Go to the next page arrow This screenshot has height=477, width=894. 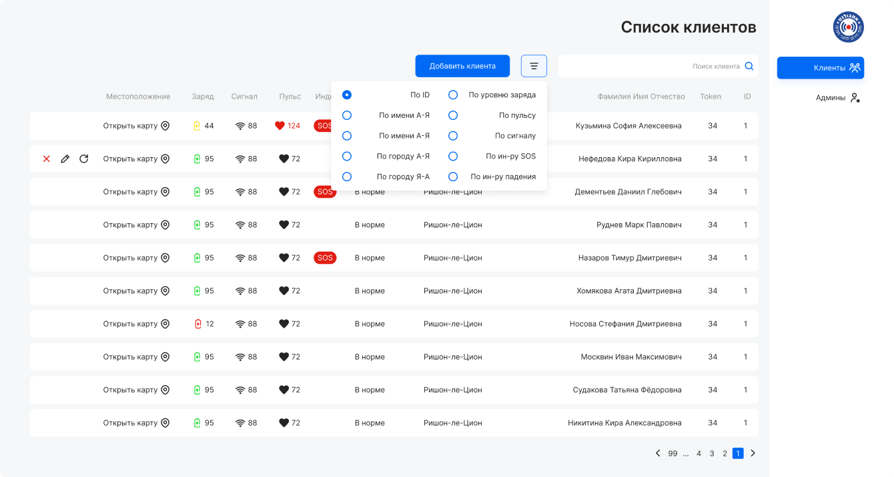point(753,453)
